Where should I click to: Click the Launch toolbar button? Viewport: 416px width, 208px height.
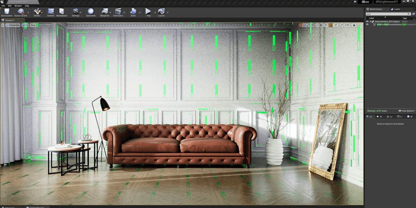coord(161,12)
